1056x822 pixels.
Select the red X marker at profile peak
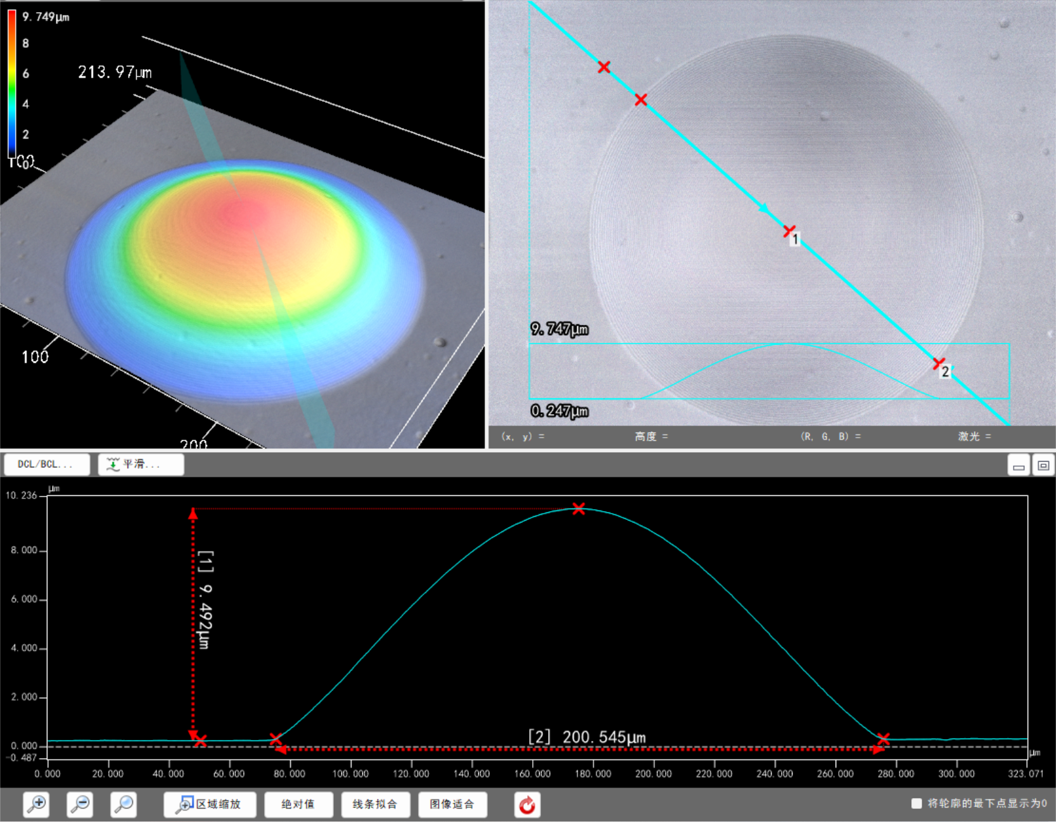coord(578,509)
